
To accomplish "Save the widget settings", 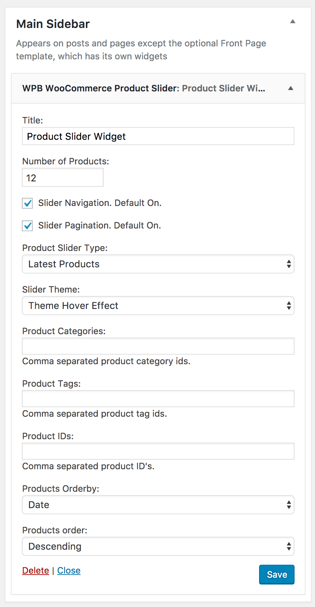I will click(277, 575).
